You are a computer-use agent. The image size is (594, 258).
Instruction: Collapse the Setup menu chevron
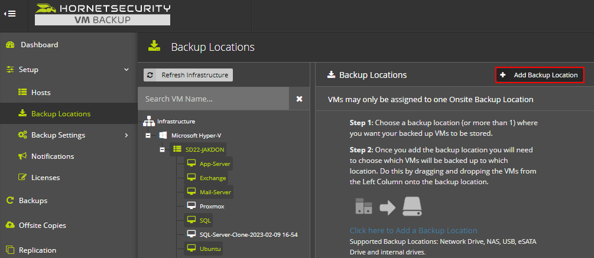click(x=126, y=70)
